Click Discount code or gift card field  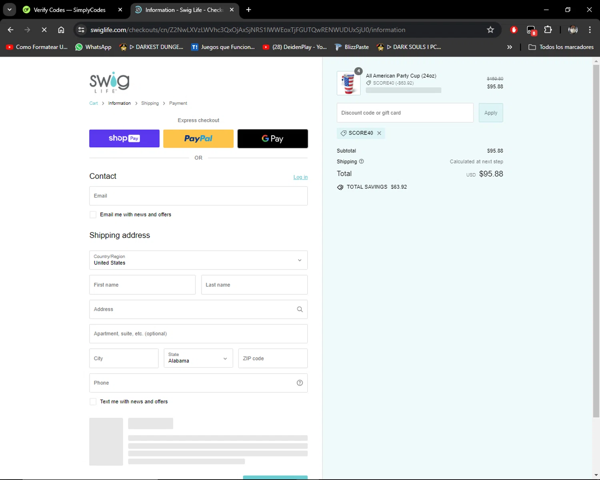405,113
